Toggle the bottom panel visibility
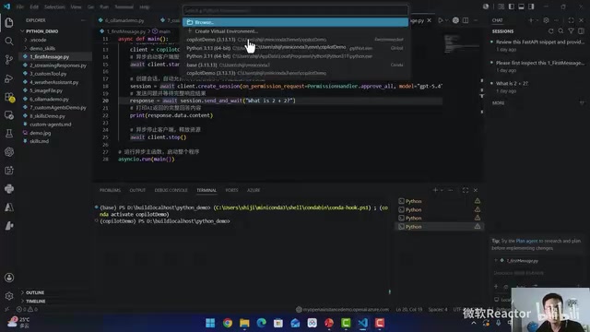This screenshot has width=590, height=332. 521,6
